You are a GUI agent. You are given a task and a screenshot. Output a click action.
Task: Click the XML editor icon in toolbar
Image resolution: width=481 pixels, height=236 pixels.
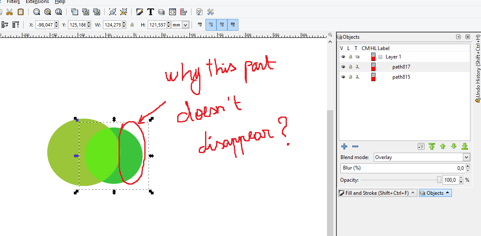point(172,12)
